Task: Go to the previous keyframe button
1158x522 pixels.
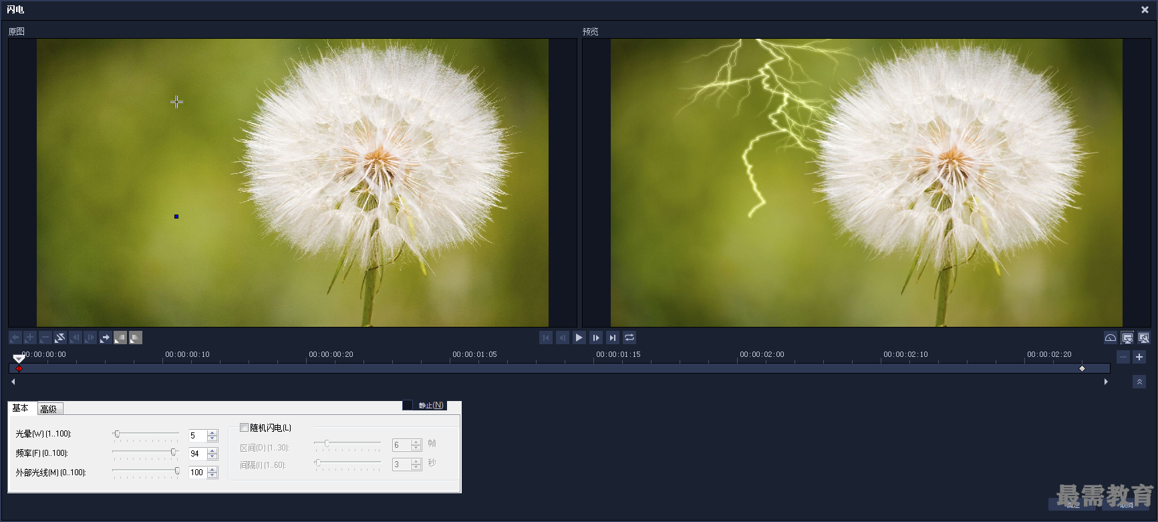Action: 15,338
